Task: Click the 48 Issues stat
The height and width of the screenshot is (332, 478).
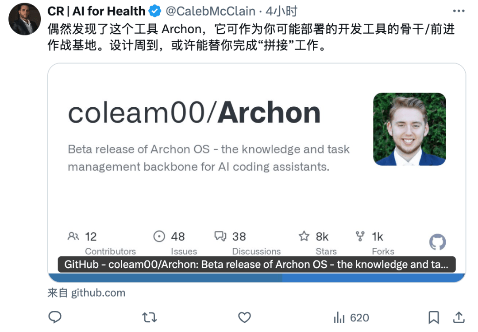Action: [175, 243]
